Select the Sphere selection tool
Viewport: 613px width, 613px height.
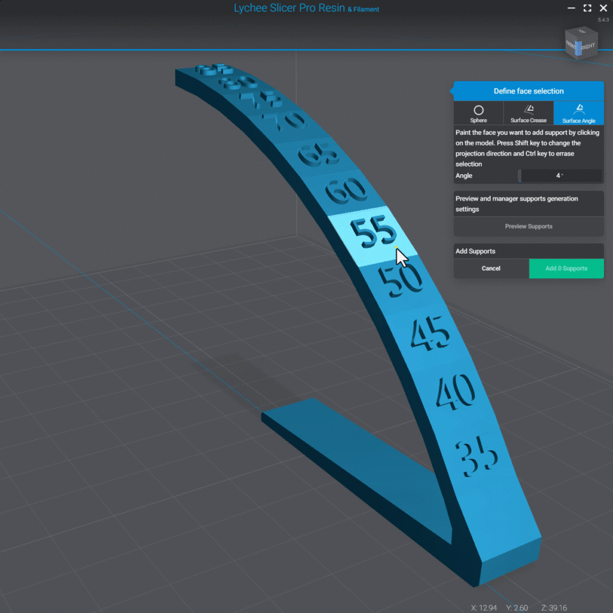pyautogui.click(x=478, y=113)
